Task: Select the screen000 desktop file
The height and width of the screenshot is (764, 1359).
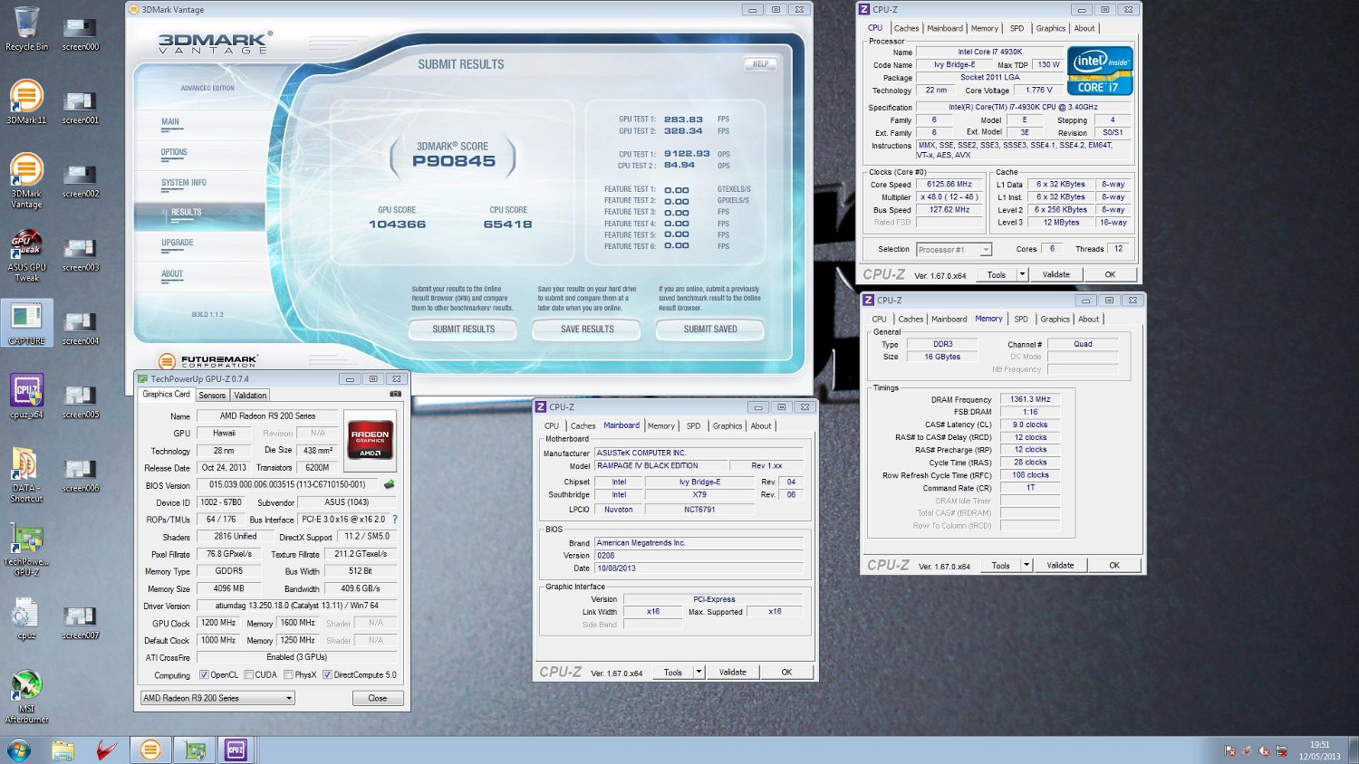Action: (81, 34)
